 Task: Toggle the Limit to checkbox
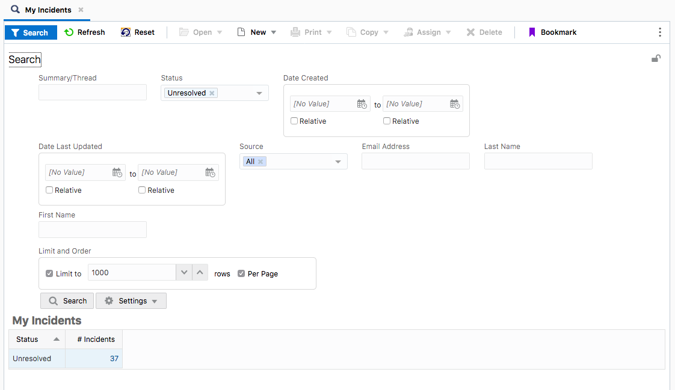49,273
